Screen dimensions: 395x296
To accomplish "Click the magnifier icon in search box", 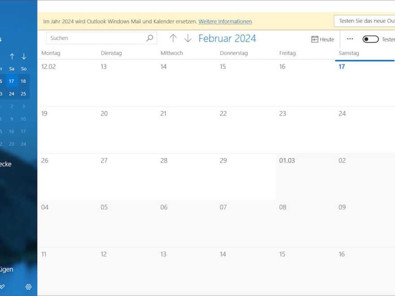I will pyautogui.click(x=149, y=38).
